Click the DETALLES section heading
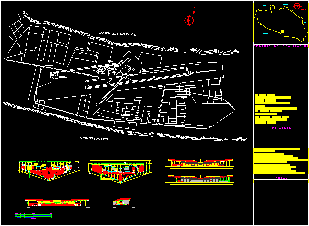 (281, 128)
